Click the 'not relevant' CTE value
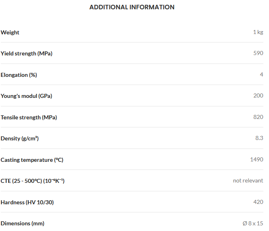The width and height of the screenshot is (269, 231). pos(248,181)
